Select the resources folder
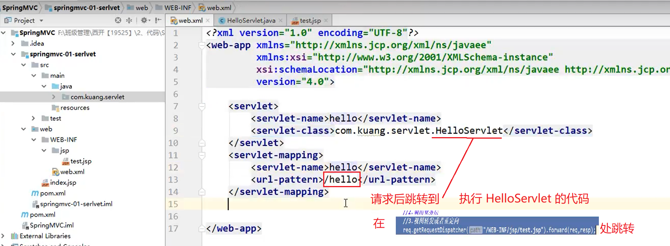 coord(75,108)
